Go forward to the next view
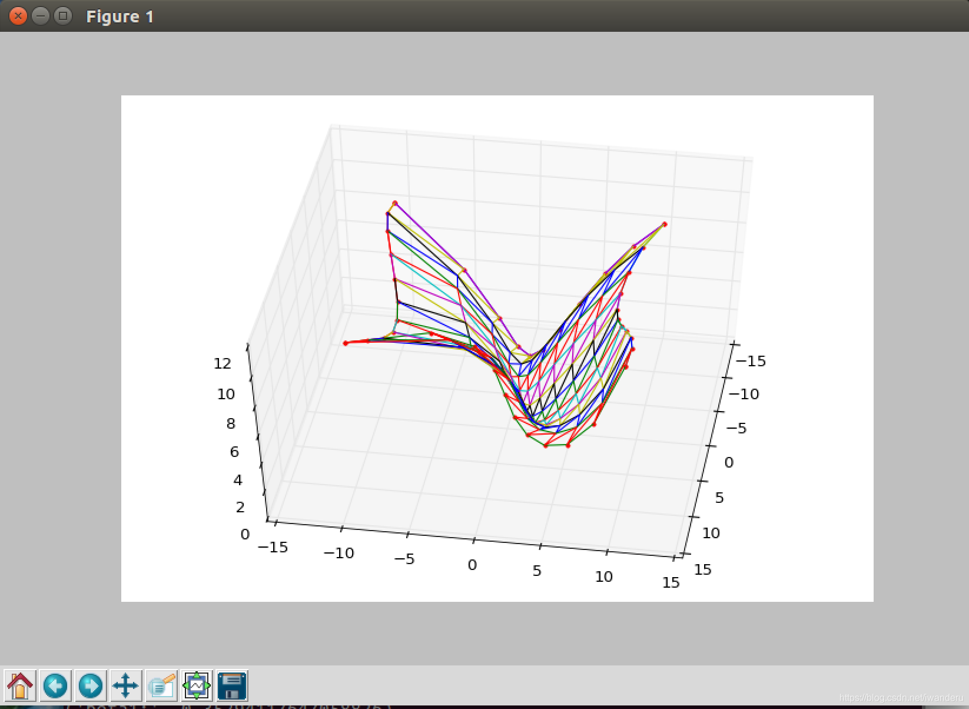This screenshot has height=709, width=969. [x=91, y=686]
